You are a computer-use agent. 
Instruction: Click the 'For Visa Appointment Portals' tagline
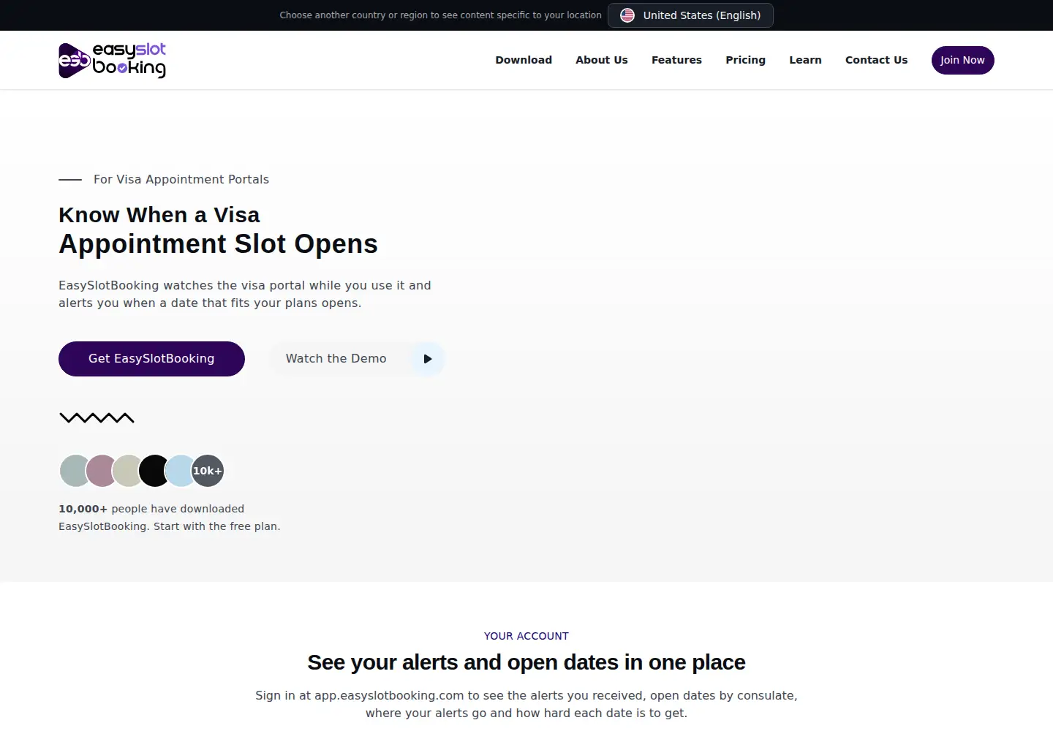[181, 179]
